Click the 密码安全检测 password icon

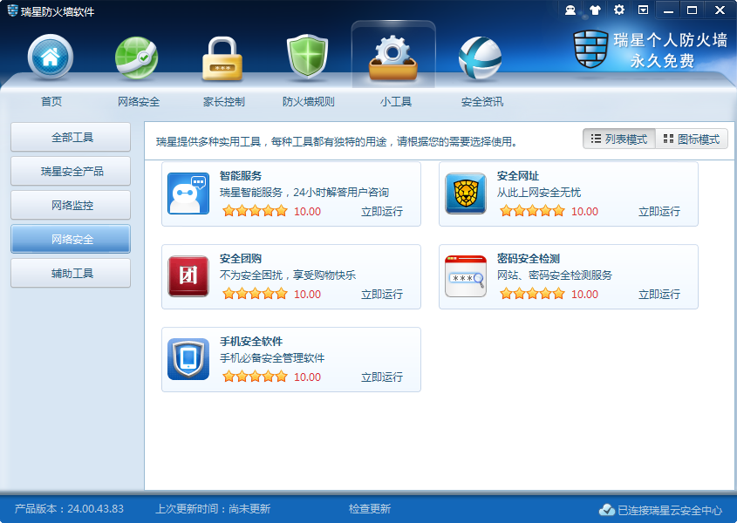pos(466,276)
